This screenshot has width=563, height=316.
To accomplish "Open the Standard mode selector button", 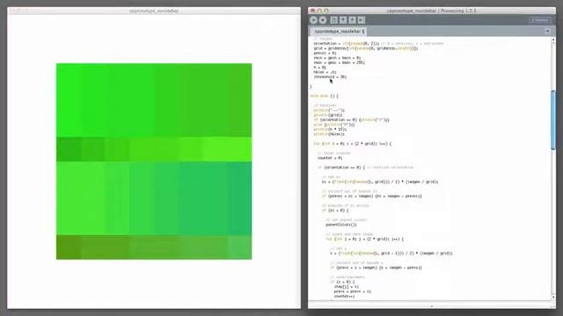I will [x=539, y=20].
